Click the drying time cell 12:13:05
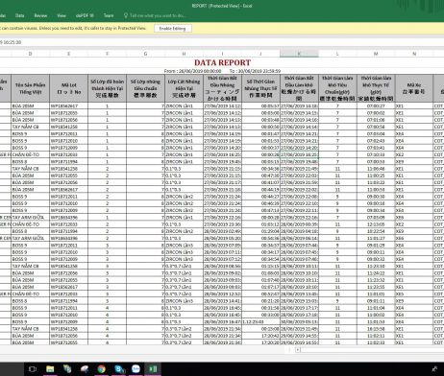The width and height of the screenshot is (444, 376). click(x=376, y=224)
